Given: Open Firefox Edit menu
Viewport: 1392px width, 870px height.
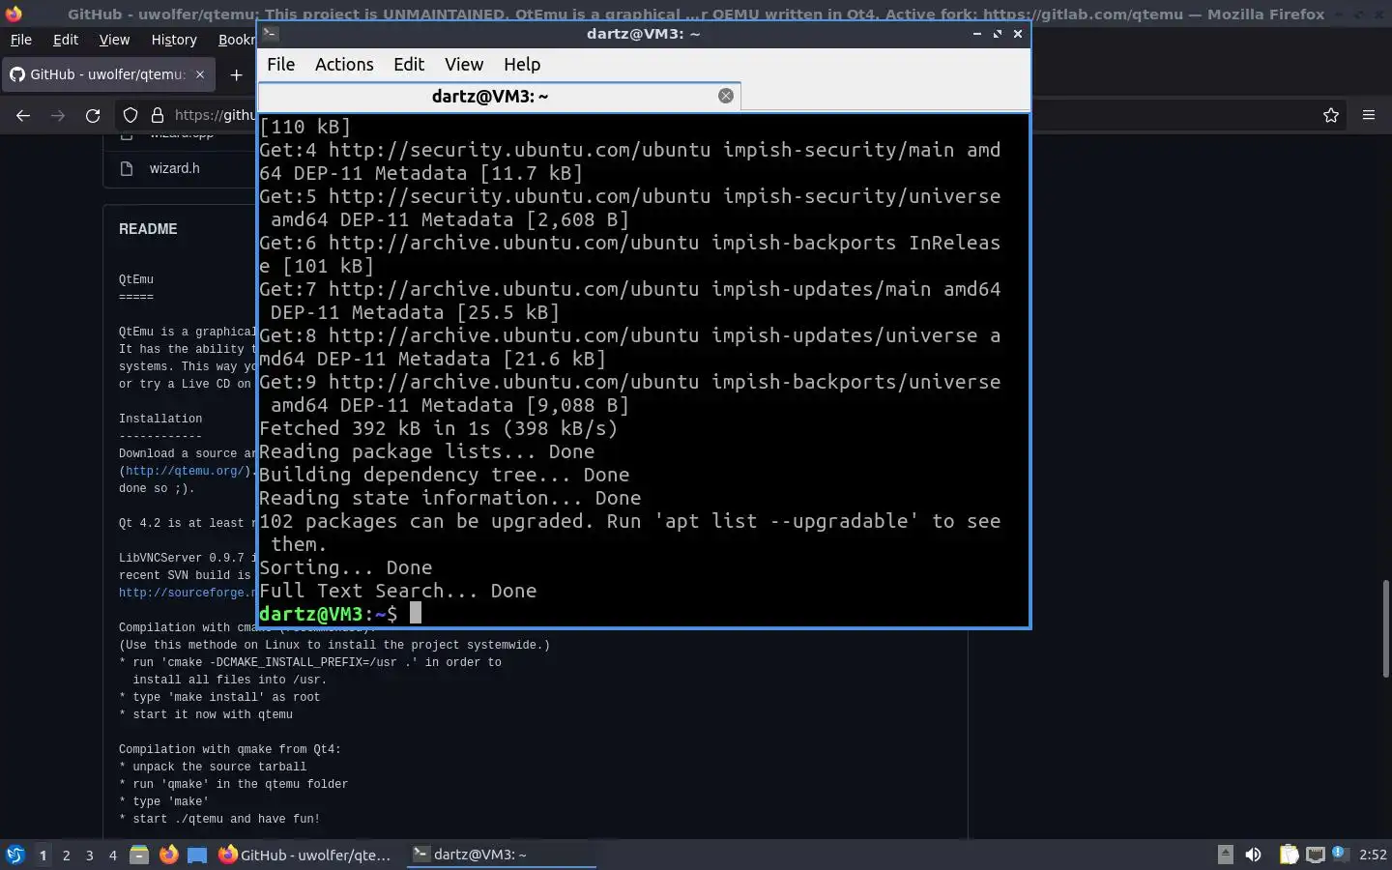Looking at the screenshot, I should (66, 40).
